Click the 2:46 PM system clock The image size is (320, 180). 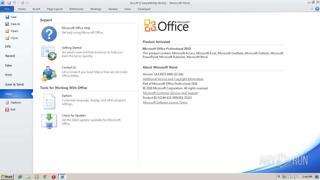[307, 177]
